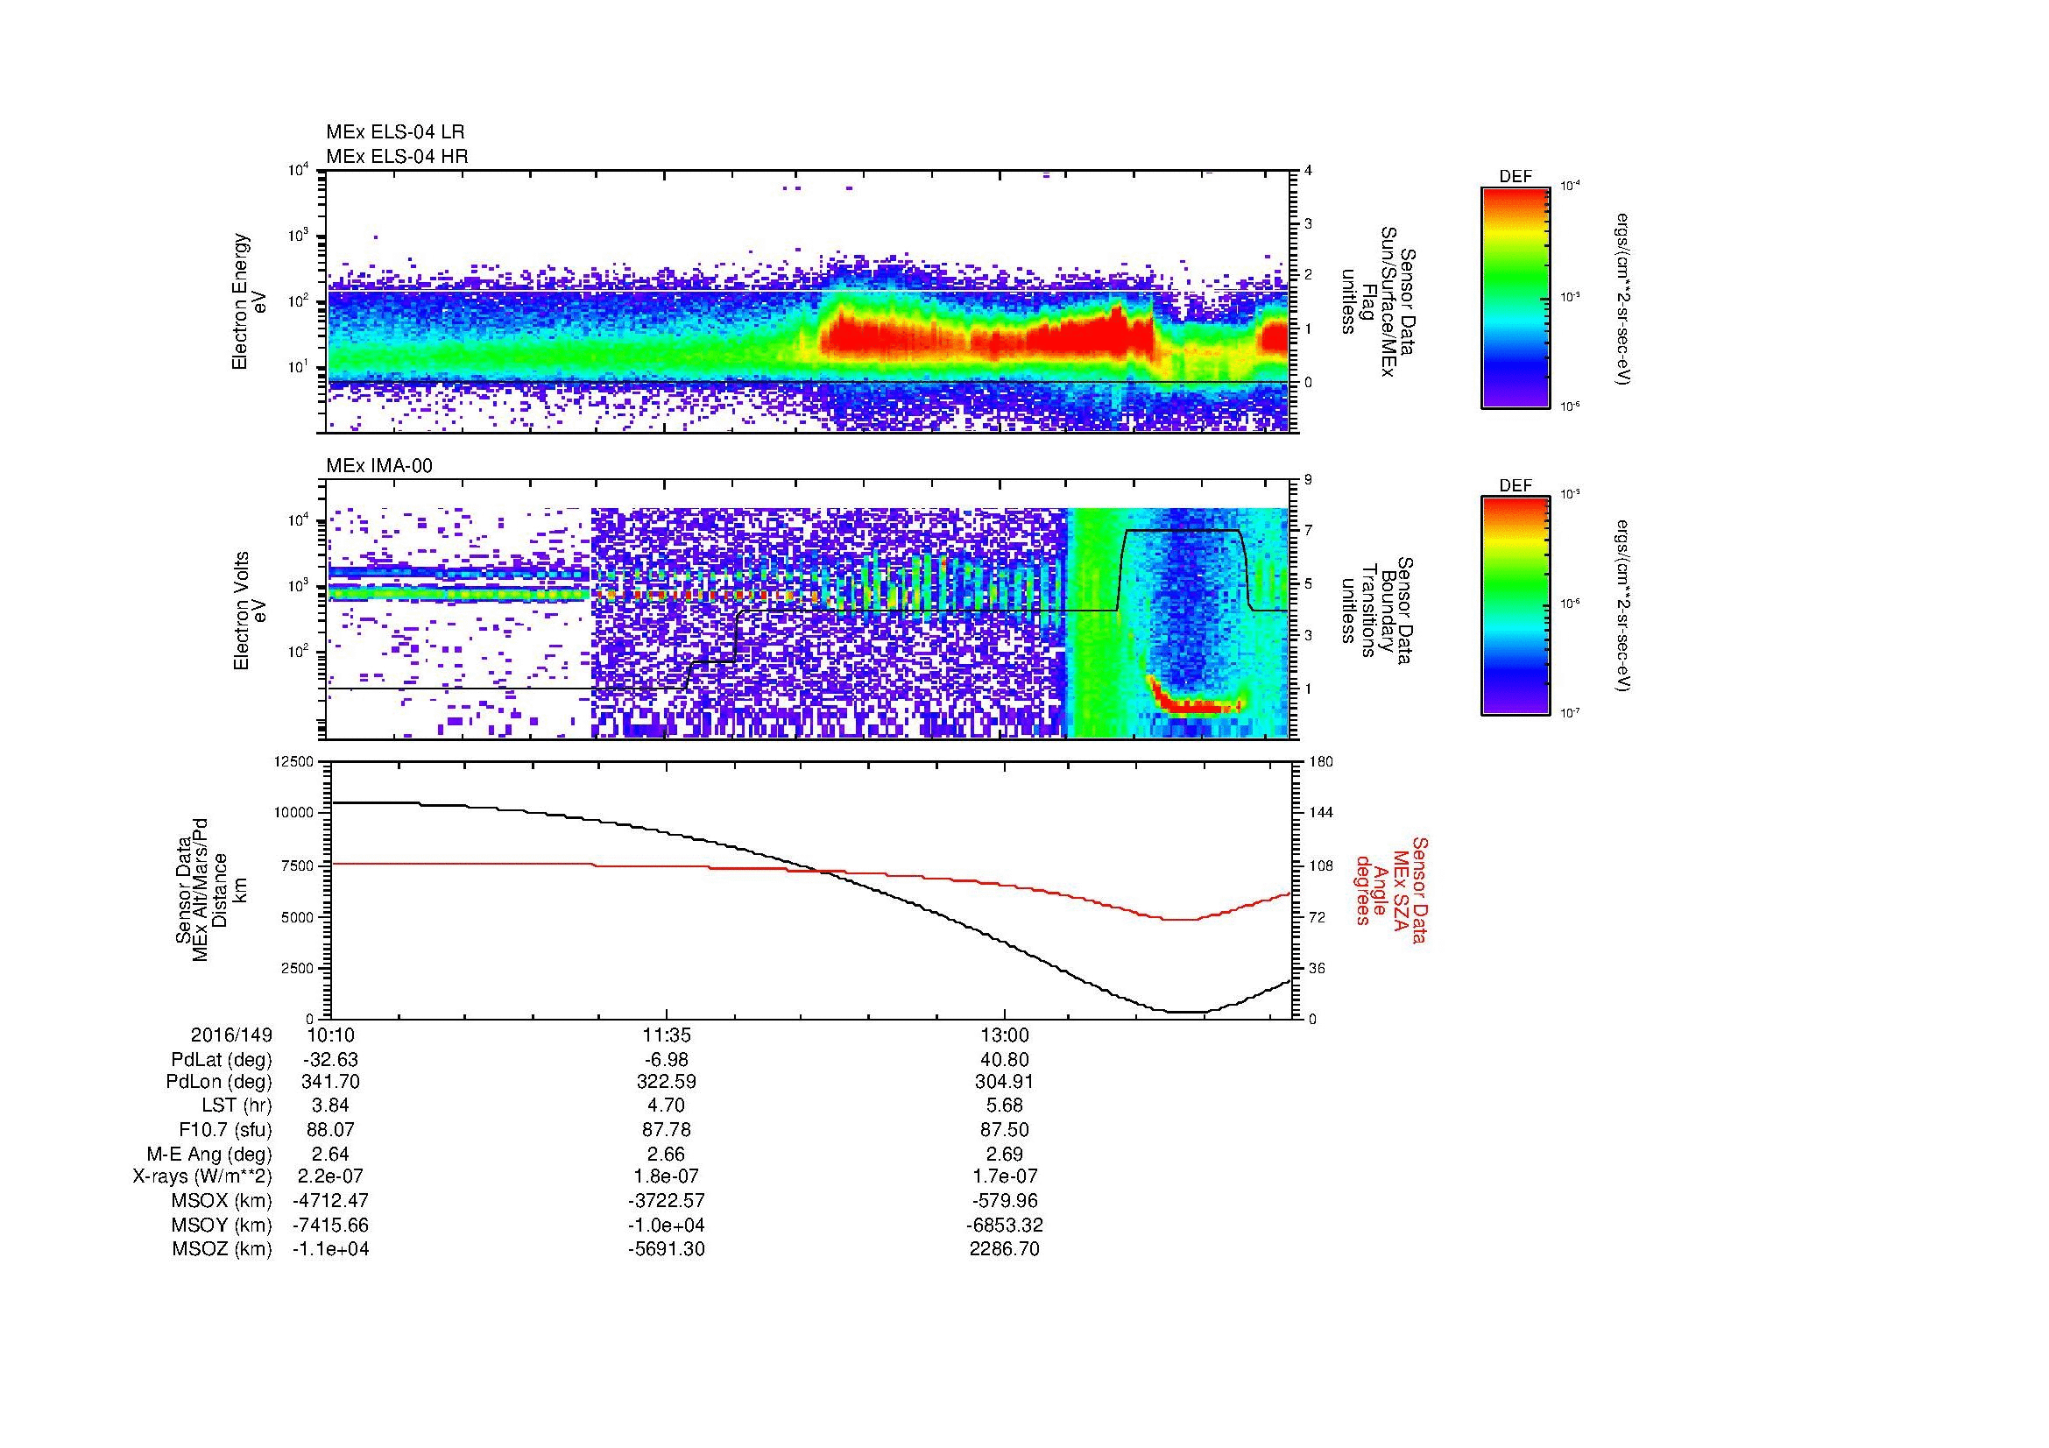2049x1448 pixels.
Task: Click the 'Electron Volts eV' axis label
Action: coord(249,611)
